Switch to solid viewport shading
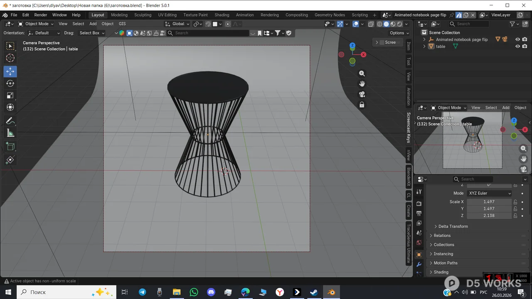Screen dimensions: 532x299 (386, 24)
